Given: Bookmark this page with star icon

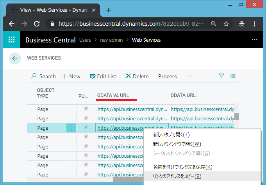Looking at the screenshot, I should [226, 24].
